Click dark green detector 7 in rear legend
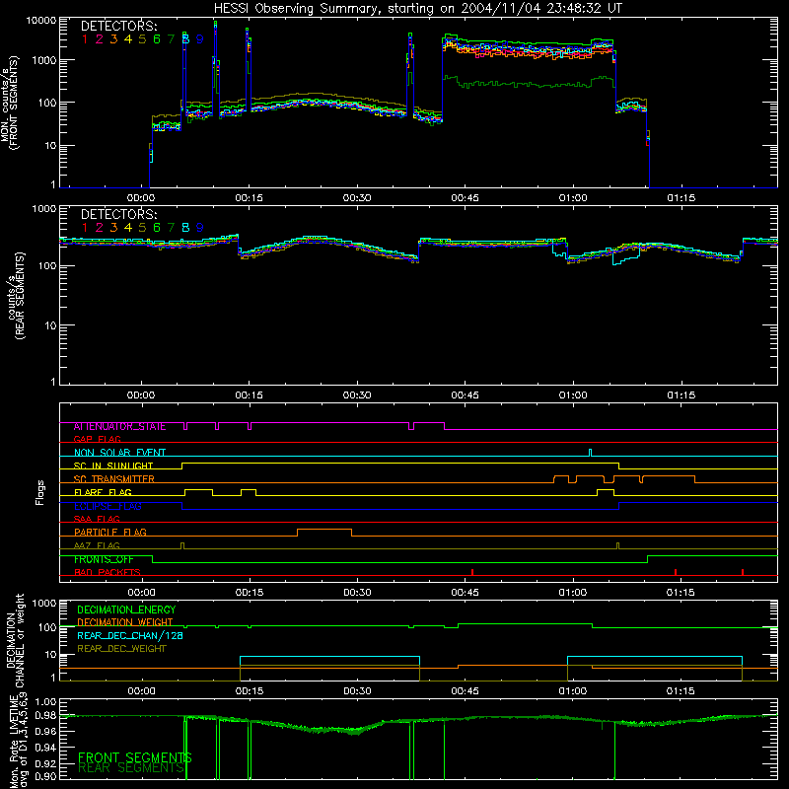 point(171,228)
